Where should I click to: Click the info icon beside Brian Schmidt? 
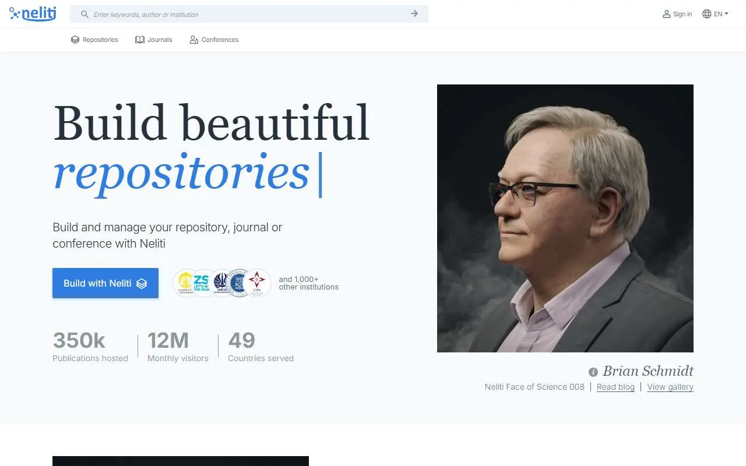click(593, 372)
